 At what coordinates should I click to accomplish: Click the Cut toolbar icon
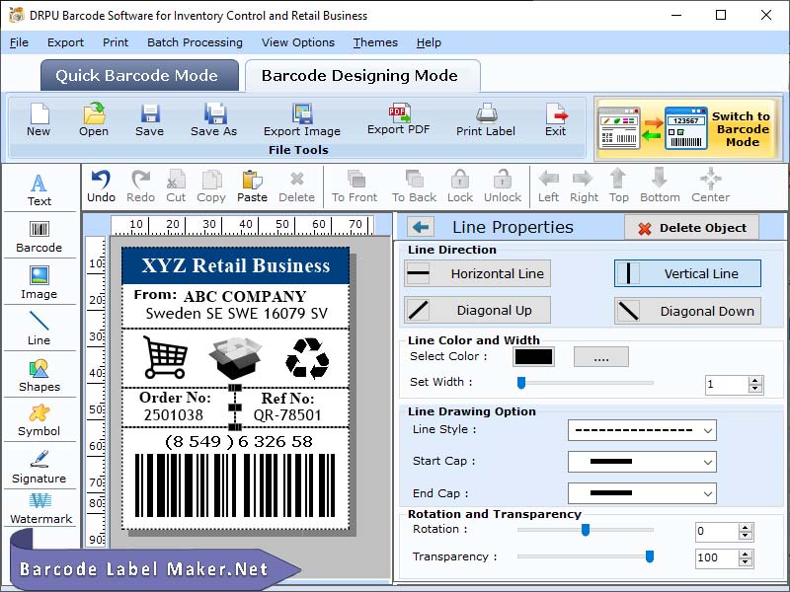tap(176, 186)
